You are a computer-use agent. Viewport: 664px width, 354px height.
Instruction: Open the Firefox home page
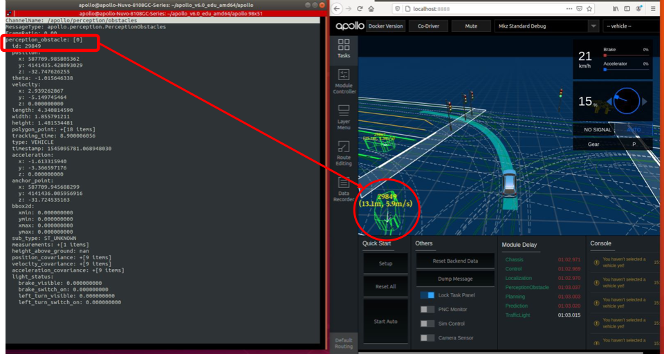click(371, 8)
